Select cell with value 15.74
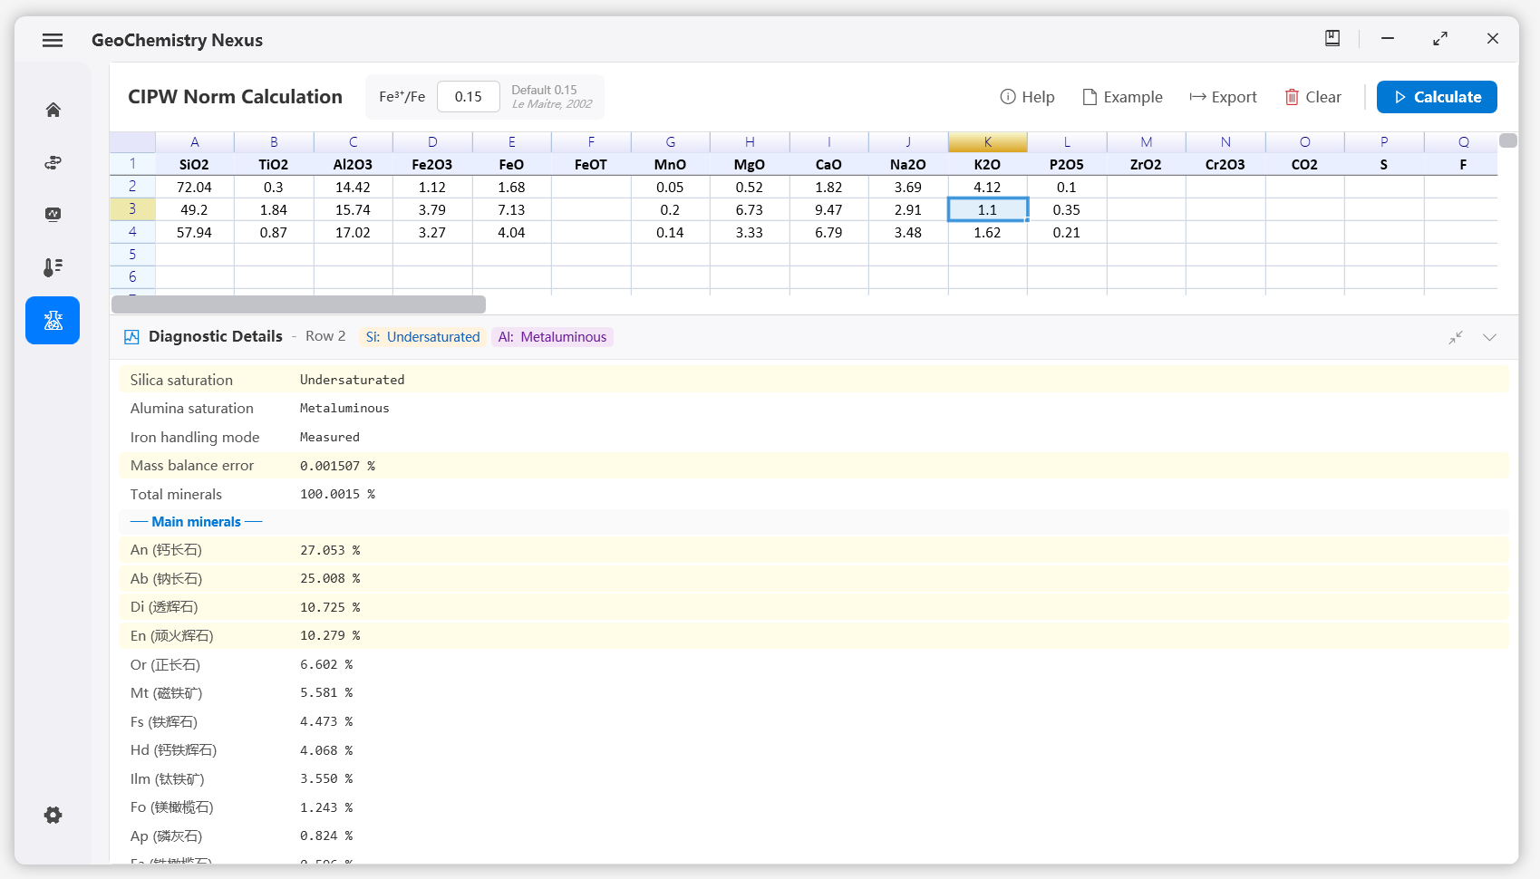Viewport: 1540px width, 879px height. click(x=353, y=209)
